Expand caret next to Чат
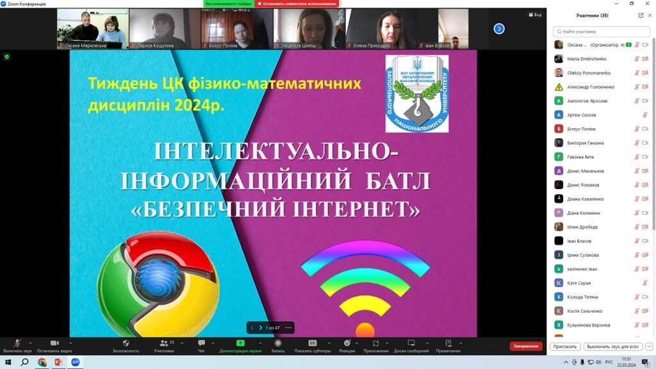This screenshot has width=656, height=369. (x=213, y=343)
